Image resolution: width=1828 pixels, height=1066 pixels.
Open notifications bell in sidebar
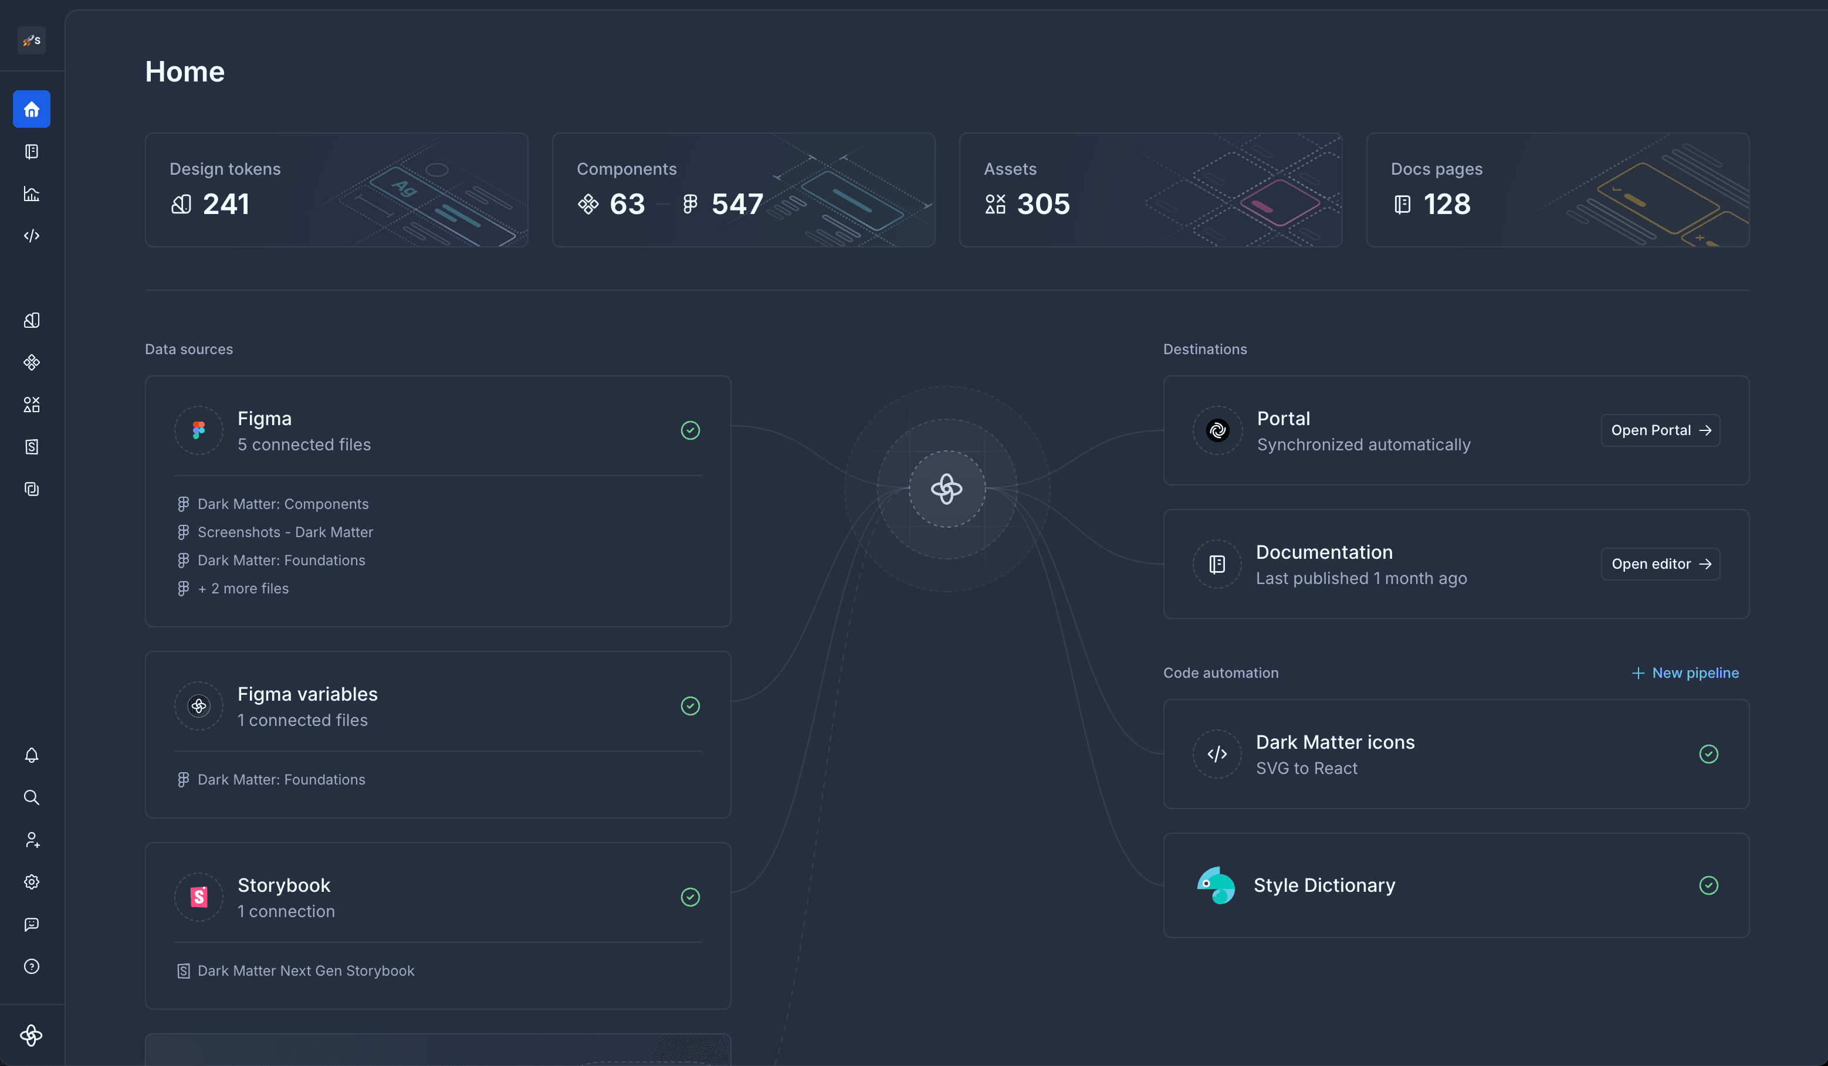31,756
